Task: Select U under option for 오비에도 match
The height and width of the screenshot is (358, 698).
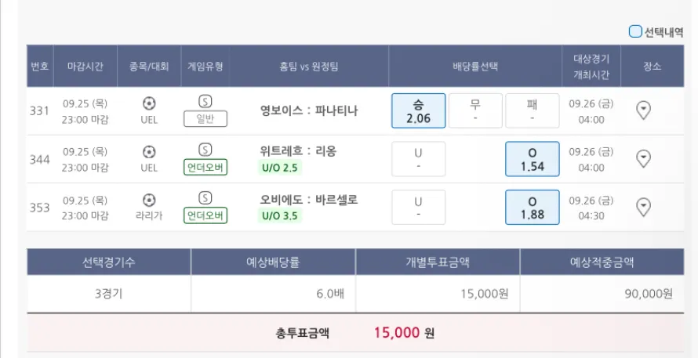Action: pyautogui.click(x=419, y=208)
